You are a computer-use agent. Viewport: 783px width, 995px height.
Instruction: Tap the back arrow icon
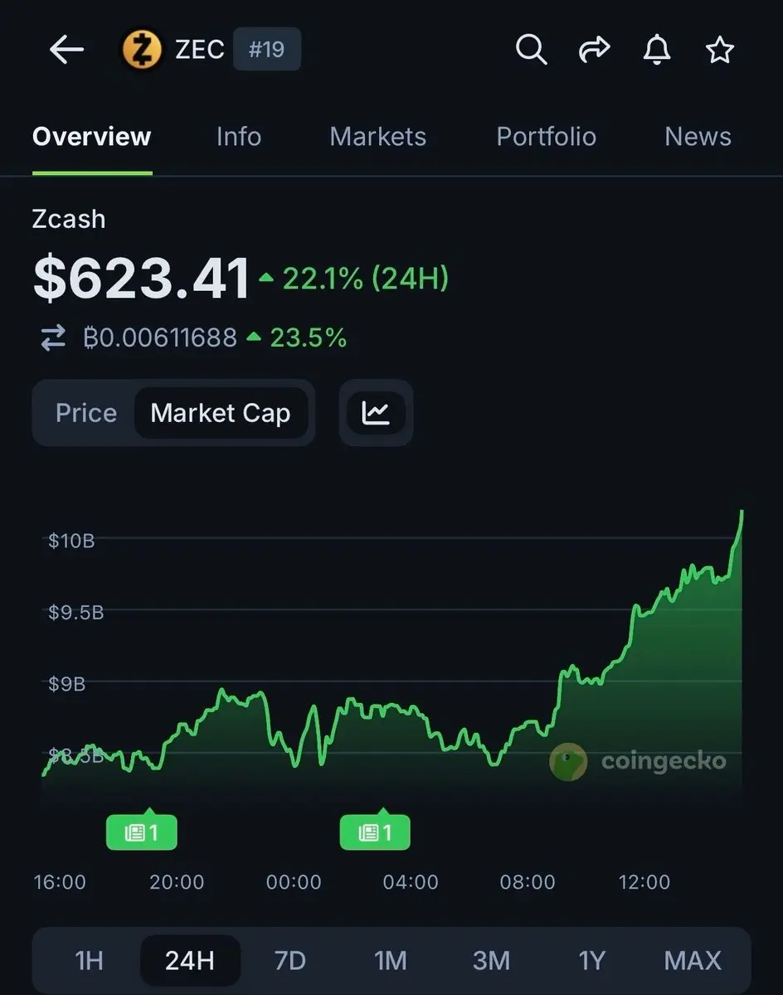[66, 51]
